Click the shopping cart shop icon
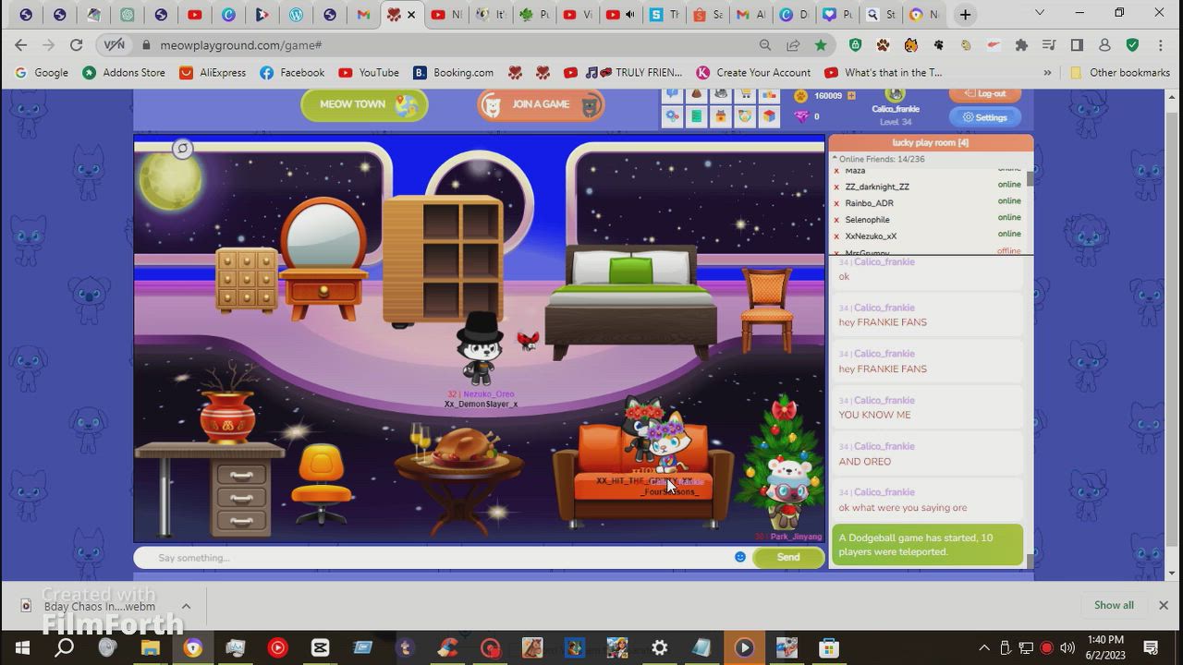Image resolution: width=1183 pixels, height=665 pixels. coord(744,95)
